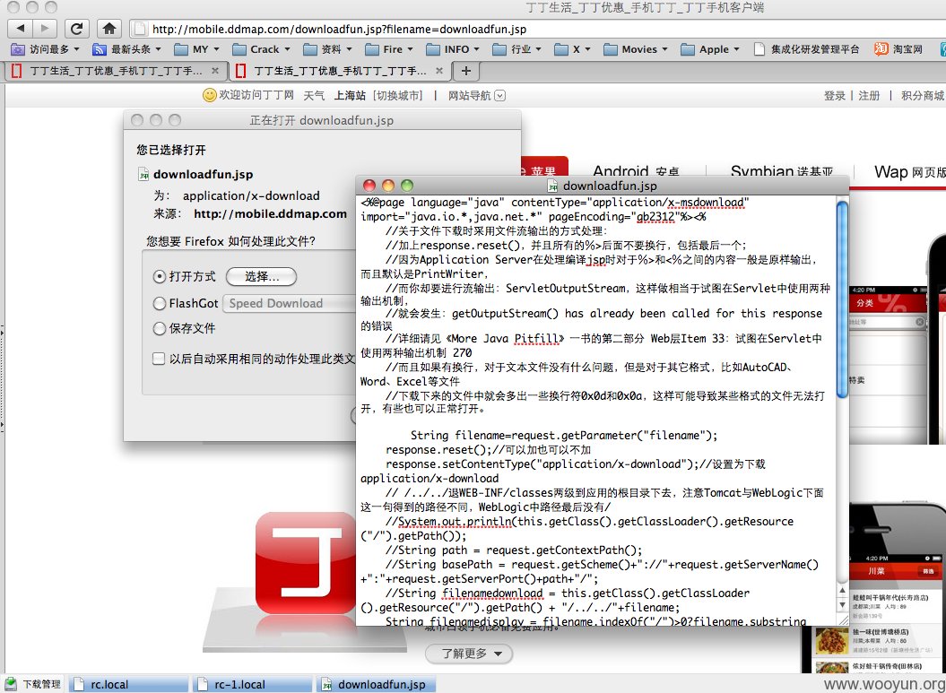The image size is (946, 693).
Task: Open the rc.local download item
Action: pyautogui.click(x=128, y=685)
